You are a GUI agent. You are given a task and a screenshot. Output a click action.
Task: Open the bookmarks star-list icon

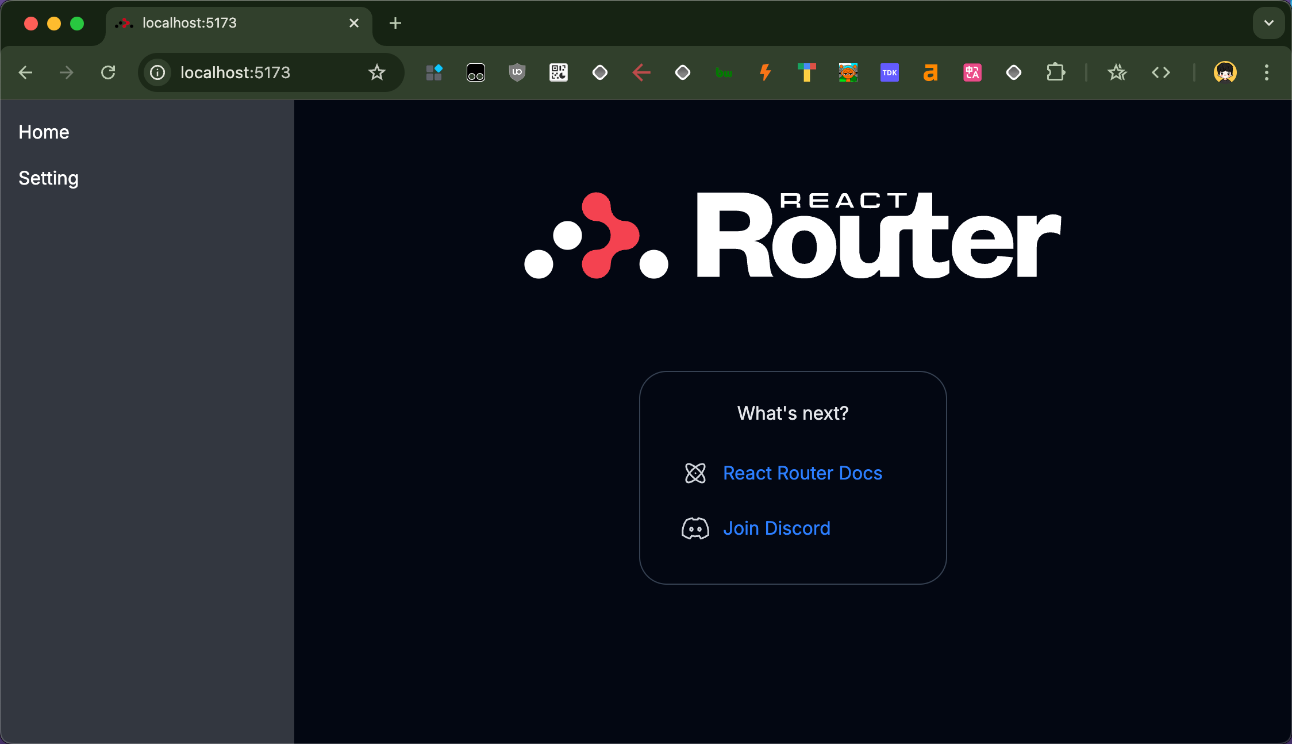pos(1117,72)
